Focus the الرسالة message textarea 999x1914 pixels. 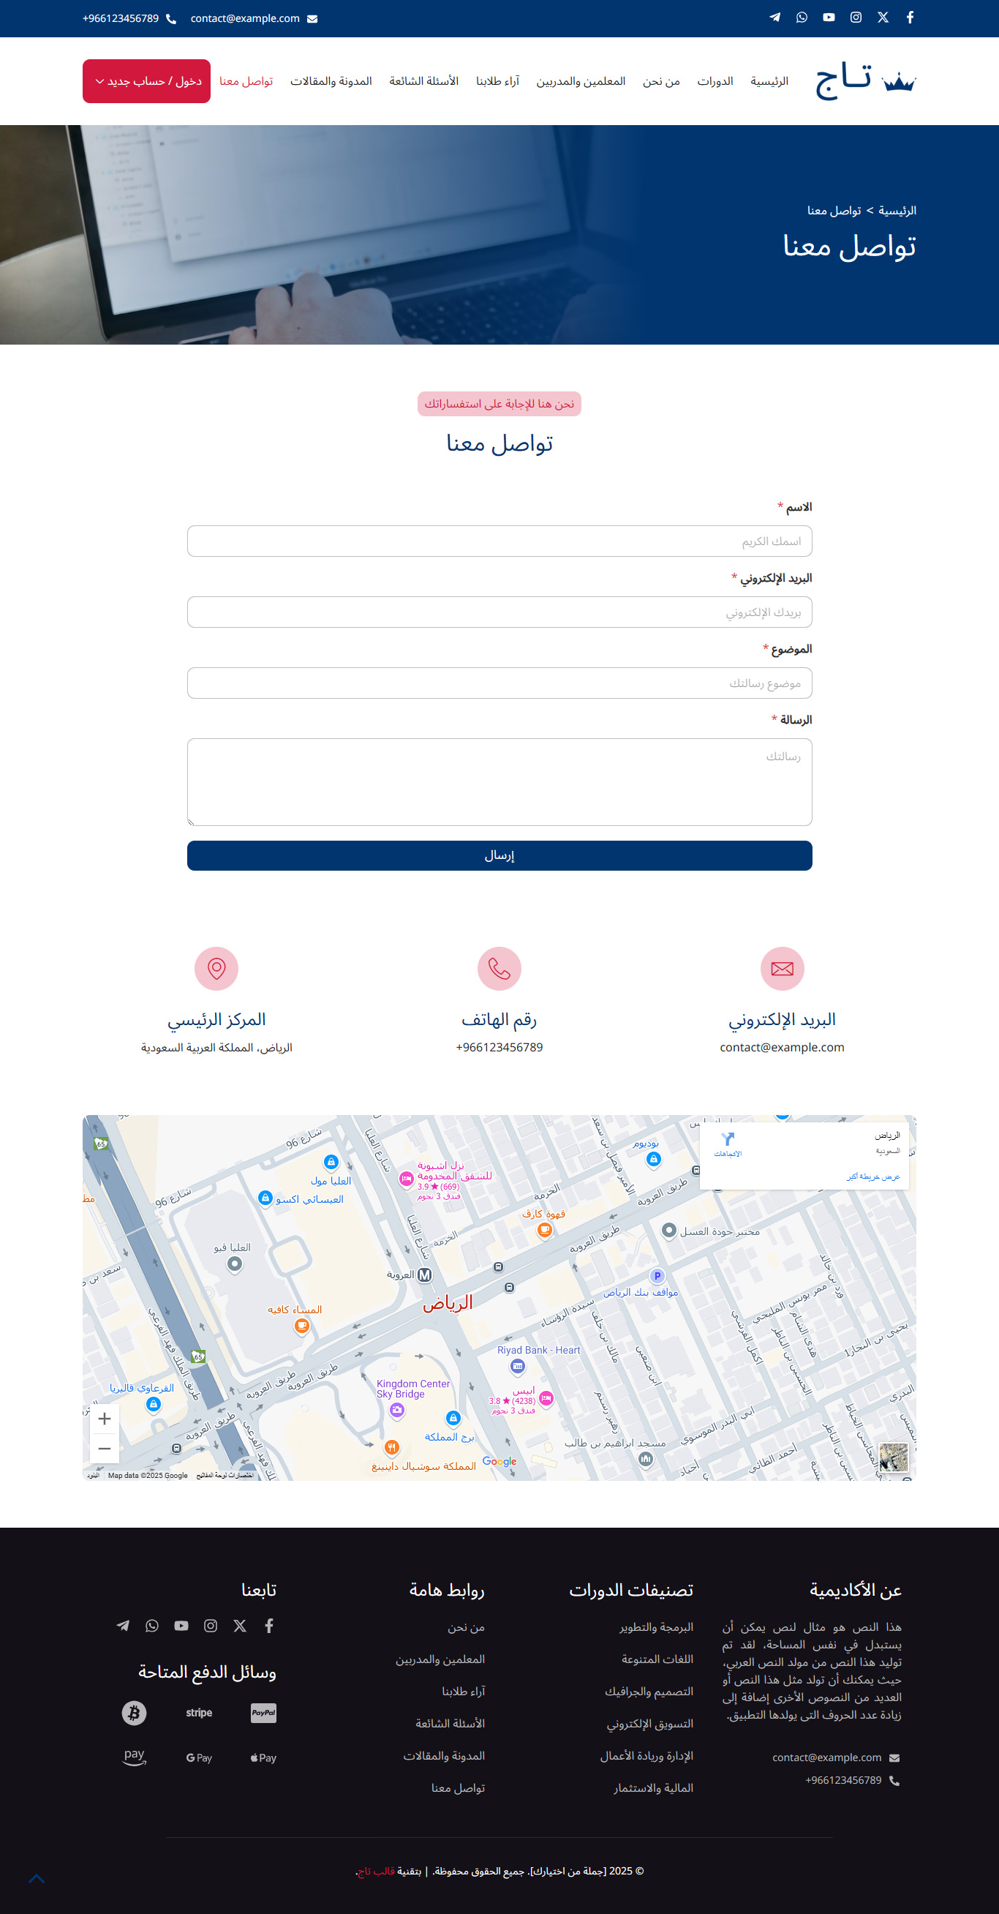point(499,781)
